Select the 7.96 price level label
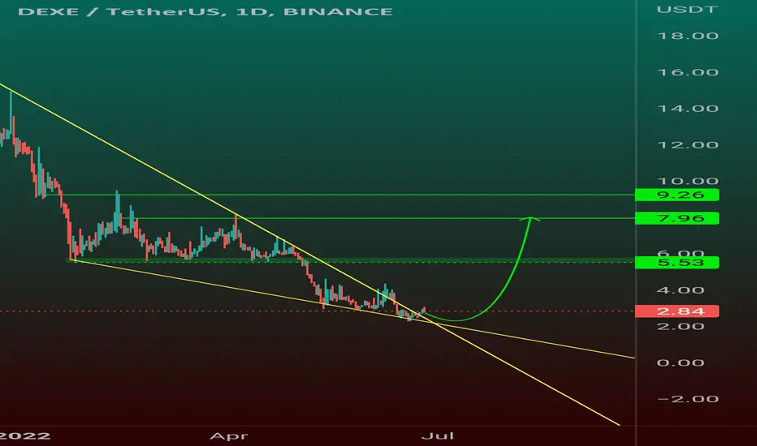757x446 pixels. (x=677, y=218)
